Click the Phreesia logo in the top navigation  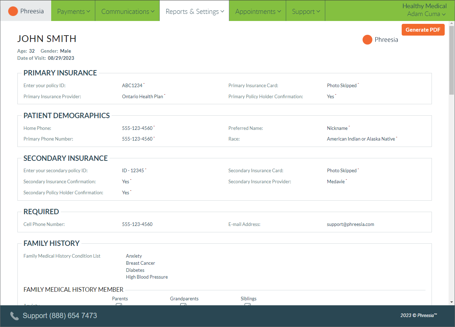pos(26,11)
